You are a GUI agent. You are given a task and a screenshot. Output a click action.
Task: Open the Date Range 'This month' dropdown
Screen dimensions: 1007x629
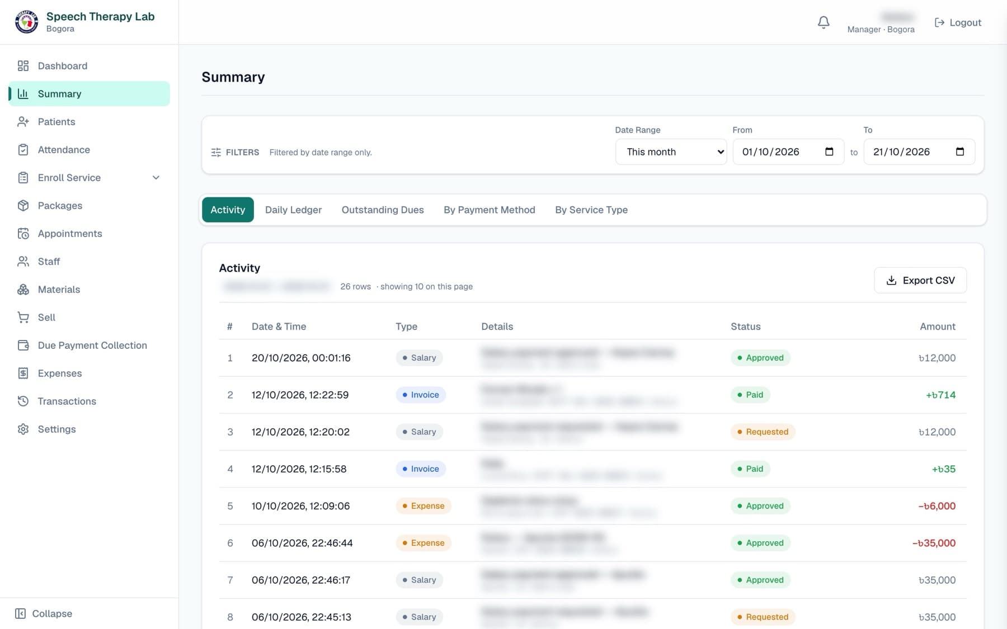coord(671,152)
